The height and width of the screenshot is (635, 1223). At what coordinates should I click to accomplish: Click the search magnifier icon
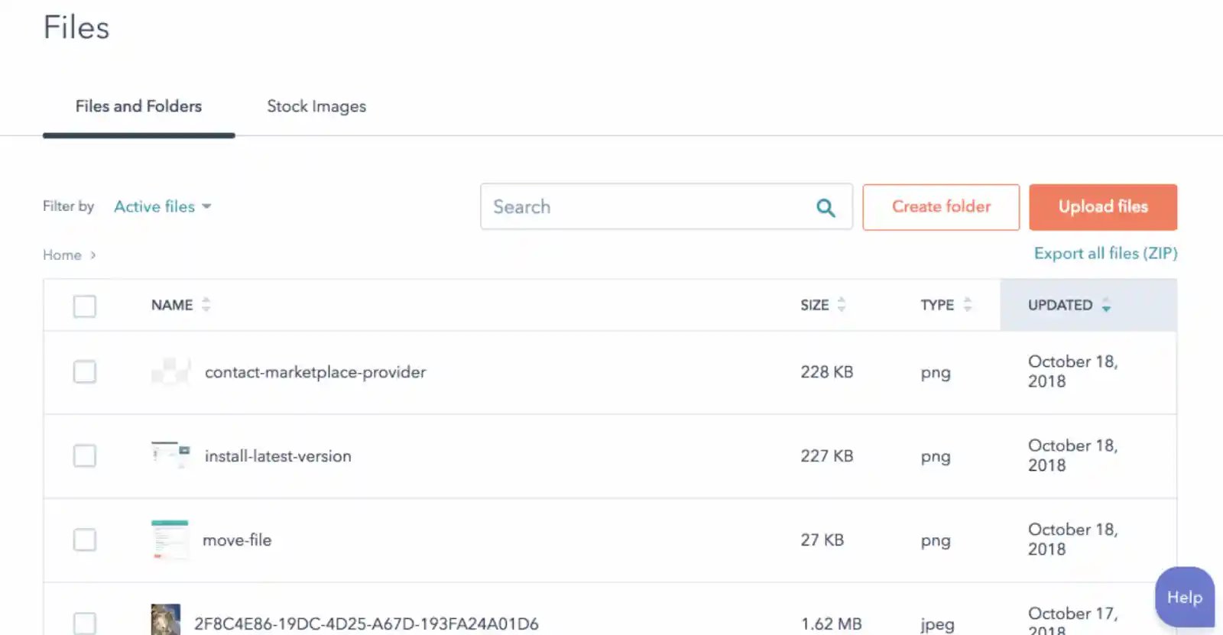(x=825, y=207)
